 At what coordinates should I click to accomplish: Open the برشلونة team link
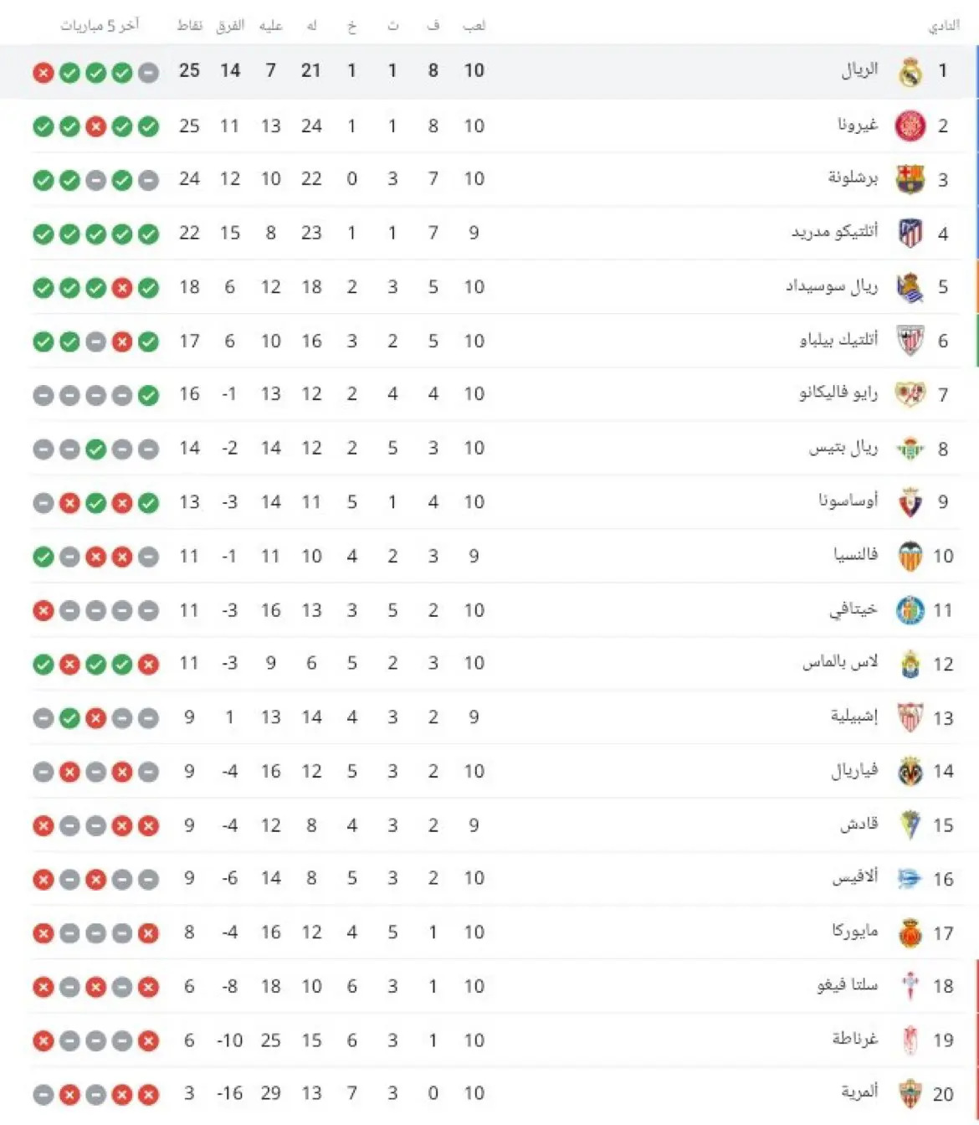853,178
